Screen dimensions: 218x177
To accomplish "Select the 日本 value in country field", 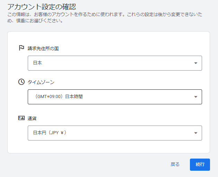I will point(37,63).
